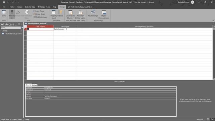
Task: Click the Kavindu Cooray account name
Action: tap(183, 2)
